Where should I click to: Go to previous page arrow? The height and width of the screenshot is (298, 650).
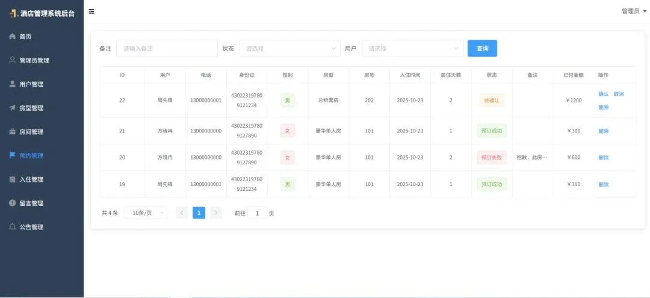(x=182, y=213)
